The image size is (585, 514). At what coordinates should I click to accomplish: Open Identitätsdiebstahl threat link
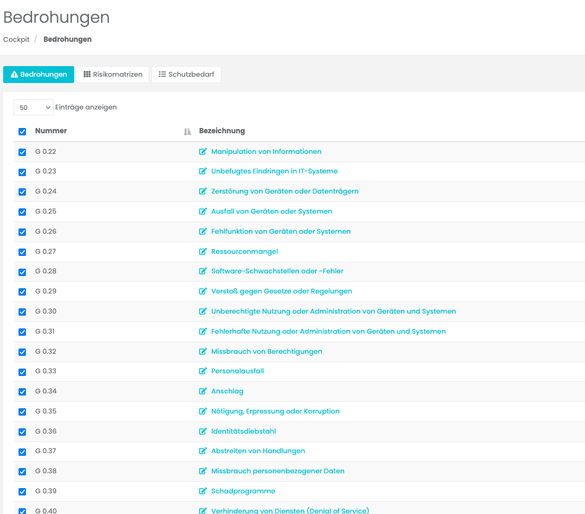243,432
